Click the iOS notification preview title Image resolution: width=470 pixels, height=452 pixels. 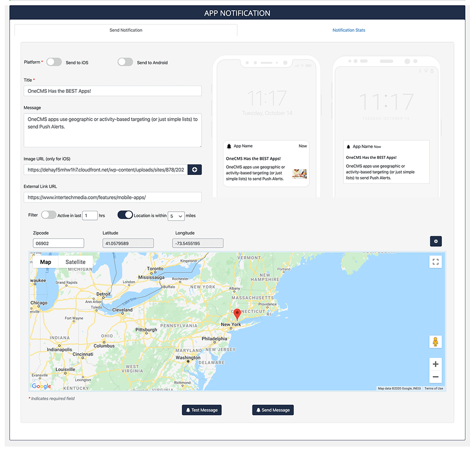(x=253, y=158)
